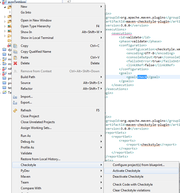Choose Deactivate Checkstyle
This screenshot has width=180, height=193.
pos(141,177)
